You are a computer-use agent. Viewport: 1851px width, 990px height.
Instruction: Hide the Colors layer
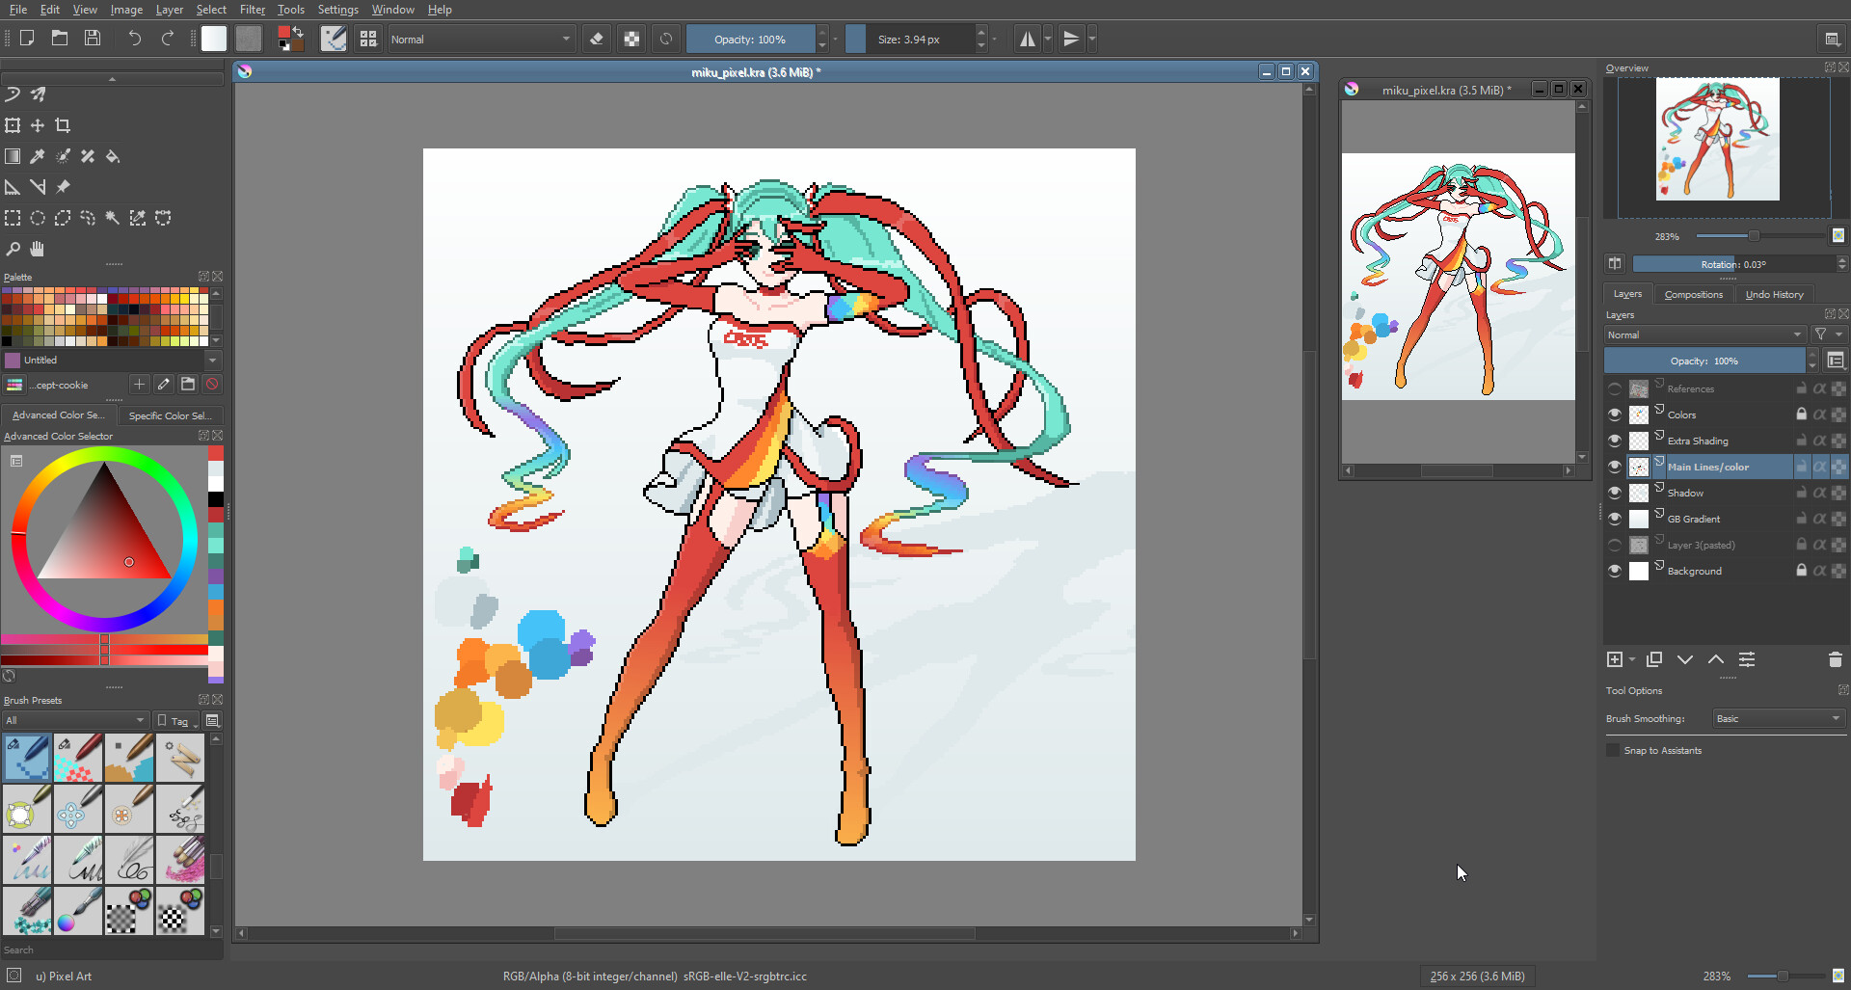[x=1615, y=415]
